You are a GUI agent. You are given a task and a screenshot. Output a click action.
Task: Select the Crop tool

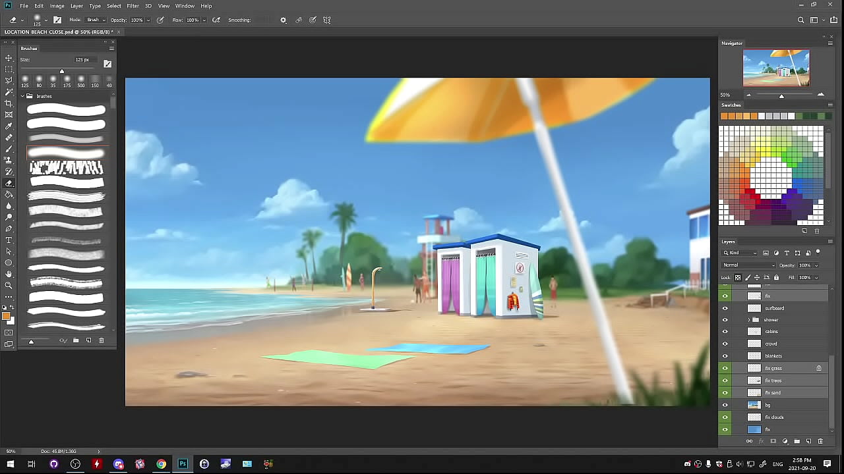click(9, 103)
